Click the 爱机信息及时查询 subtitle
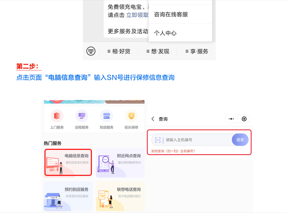The image size is (287, 213). [x=77, y=162]
